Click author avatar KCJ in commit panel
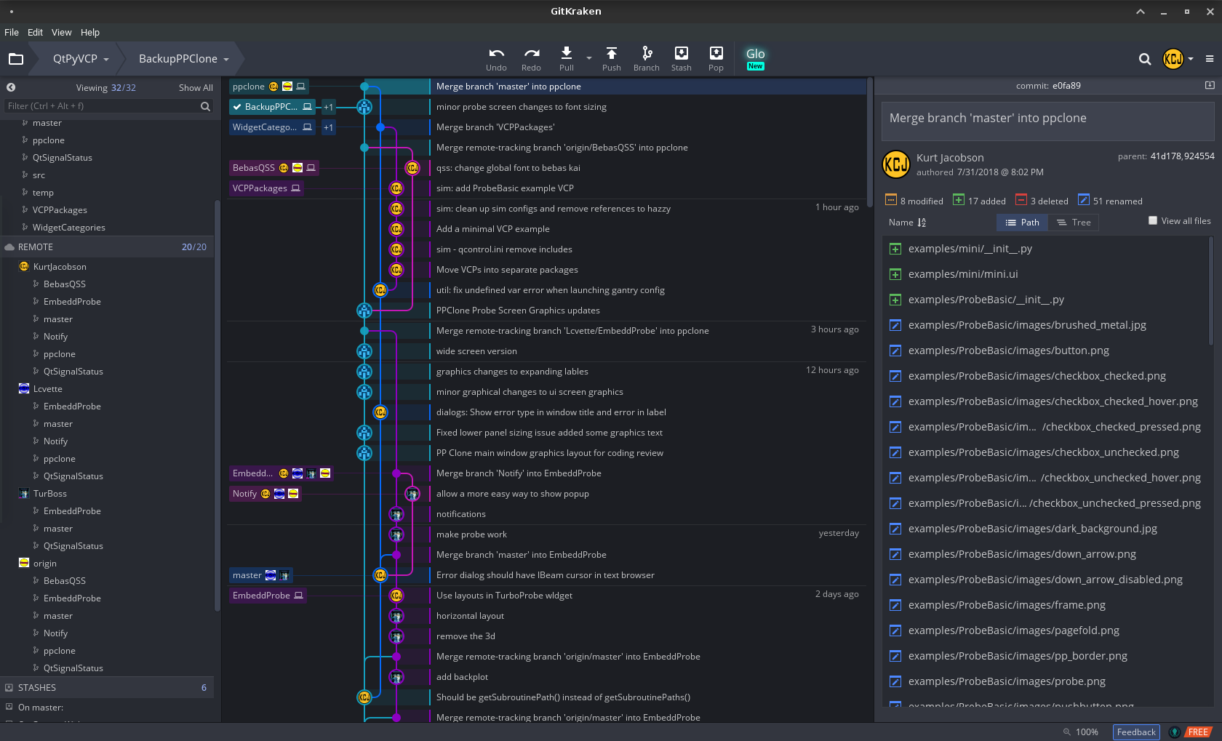This screenshot has width=1222, height=741. click(896, 164)
